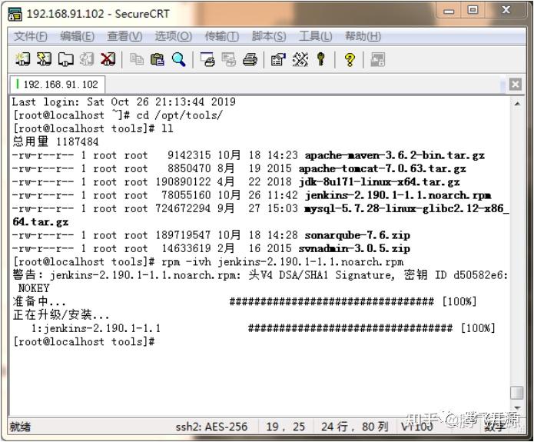Click the '19, 25' cursor position status

[285, 427]
